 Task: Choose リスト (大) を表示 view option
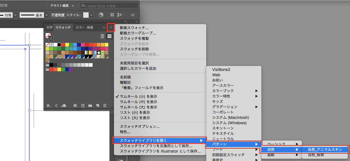pyautogui.click(x=160, y=118)
